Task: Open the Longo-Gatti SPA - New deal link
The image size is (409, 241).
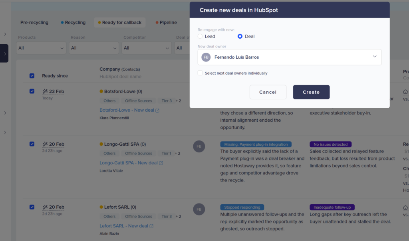Action: (128, 163)
